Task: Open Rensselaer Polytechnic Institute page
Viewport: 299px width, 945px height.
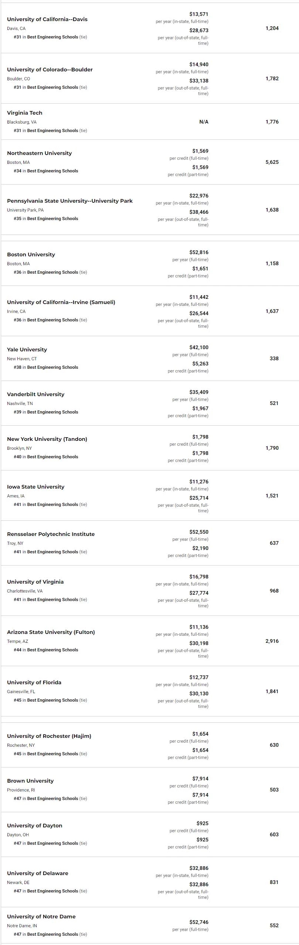Action: [x=51, y=534]
